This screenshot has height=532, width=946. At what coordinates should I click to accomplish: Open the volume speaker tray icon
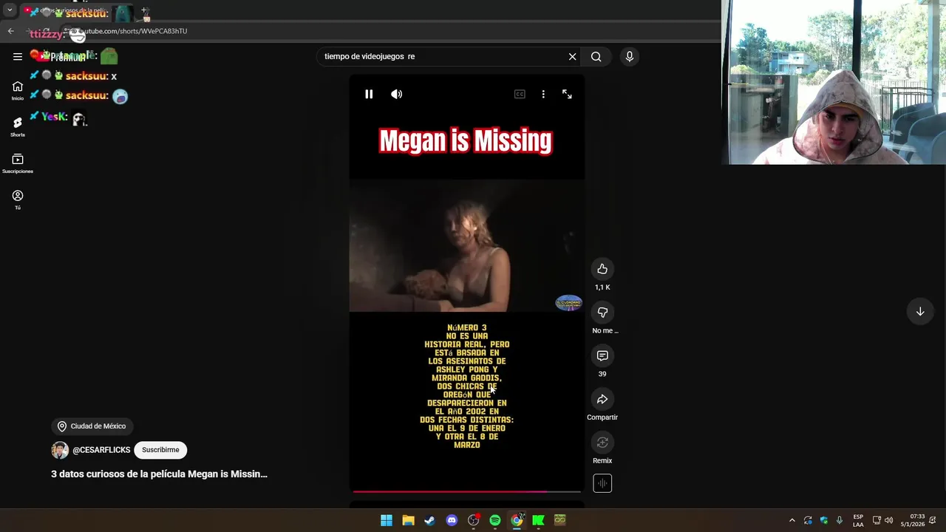tap(888, 520)
